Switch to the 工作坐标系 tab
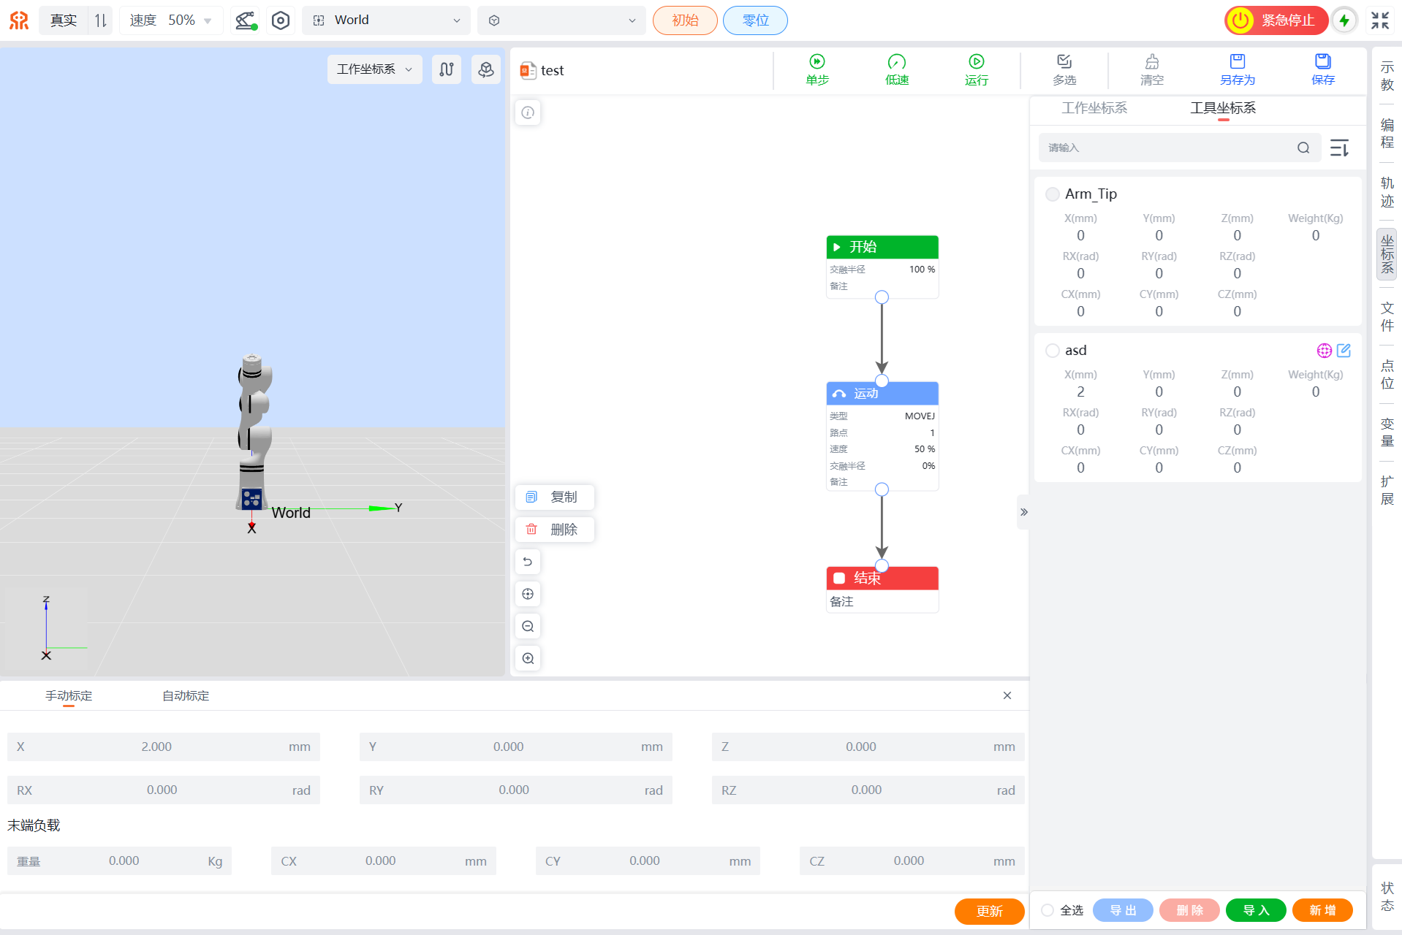The image size is (1402, 935). coord(1094,108)
